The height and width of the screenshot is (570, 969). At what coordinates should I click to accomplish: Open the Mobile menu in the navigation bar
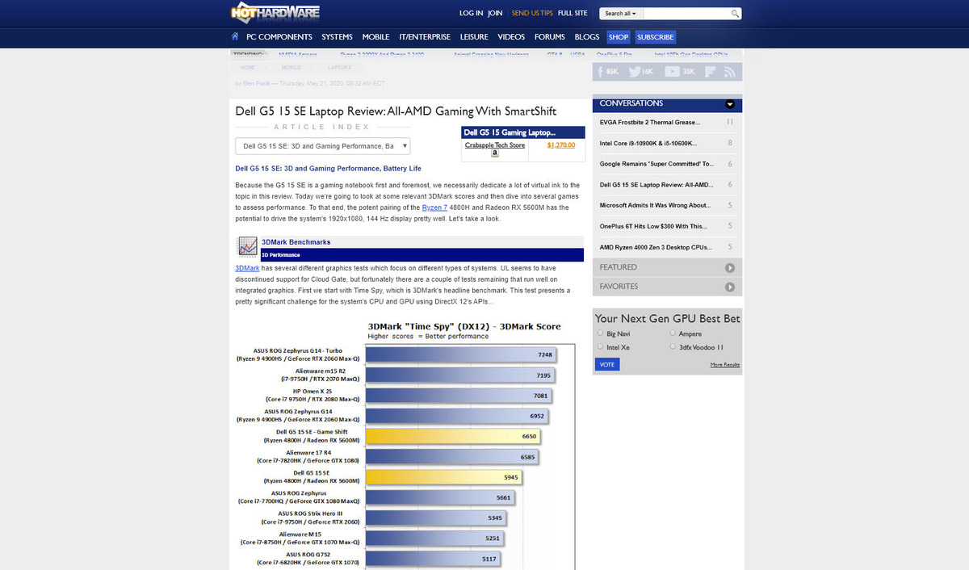click(375, 37)
